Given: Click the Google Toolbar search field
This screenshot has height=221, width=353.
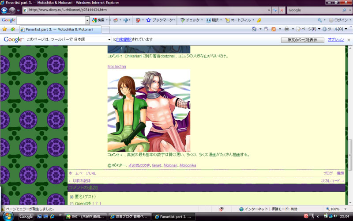Looking at the screenshot, I should [51, 20].
